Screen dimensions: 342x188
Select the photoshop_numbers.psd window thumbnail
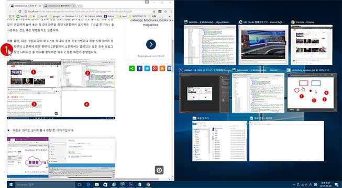312,92
